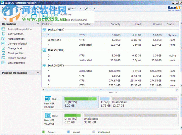182x135 pixels.
Task: Collapse the Pending Operations panel chevron
Action: [38, 72]
